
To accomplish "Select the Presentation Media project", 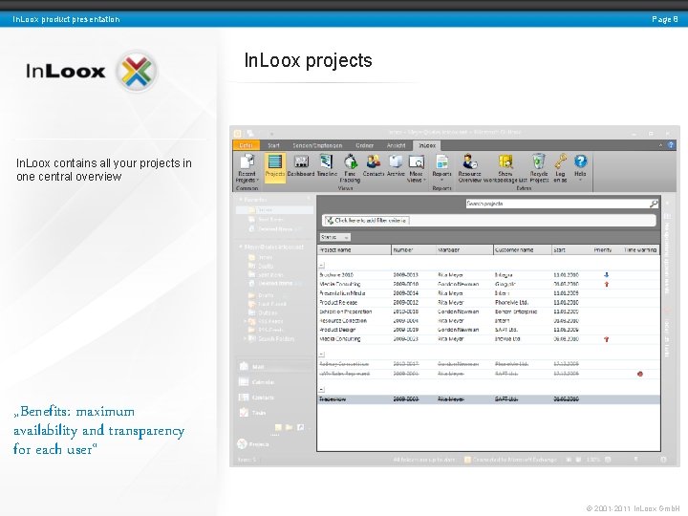I will (x=488, y=293).
